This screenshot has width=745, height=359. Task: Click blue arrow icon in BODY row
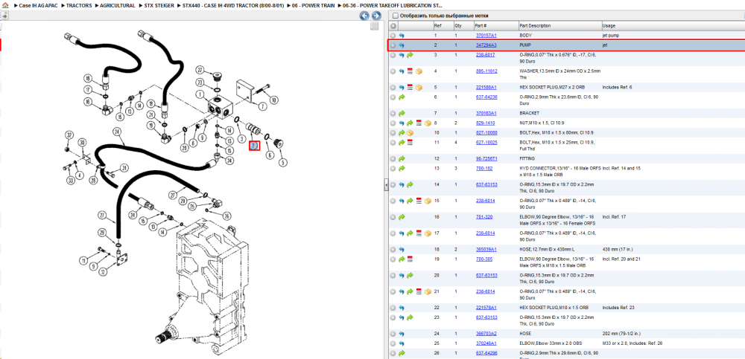(401, 36)
